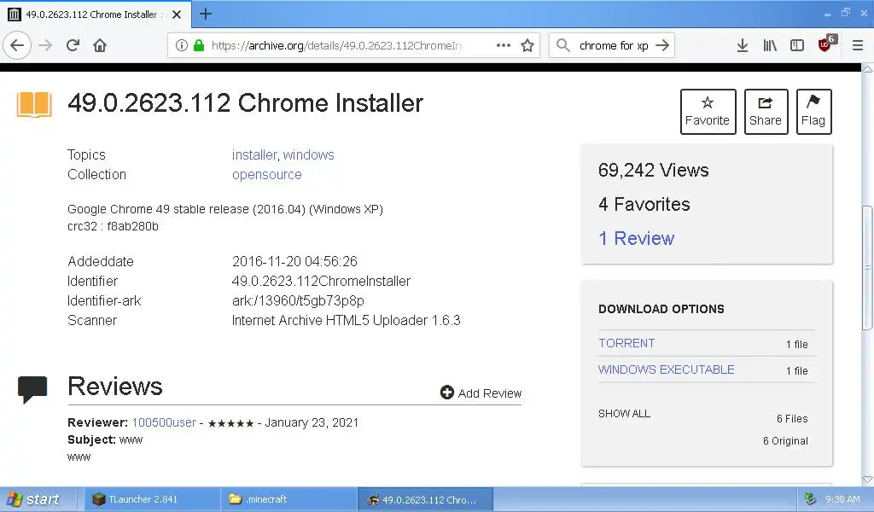Click Add Review
The height and width of the screenshot is (512, 874).
[481, 393]
